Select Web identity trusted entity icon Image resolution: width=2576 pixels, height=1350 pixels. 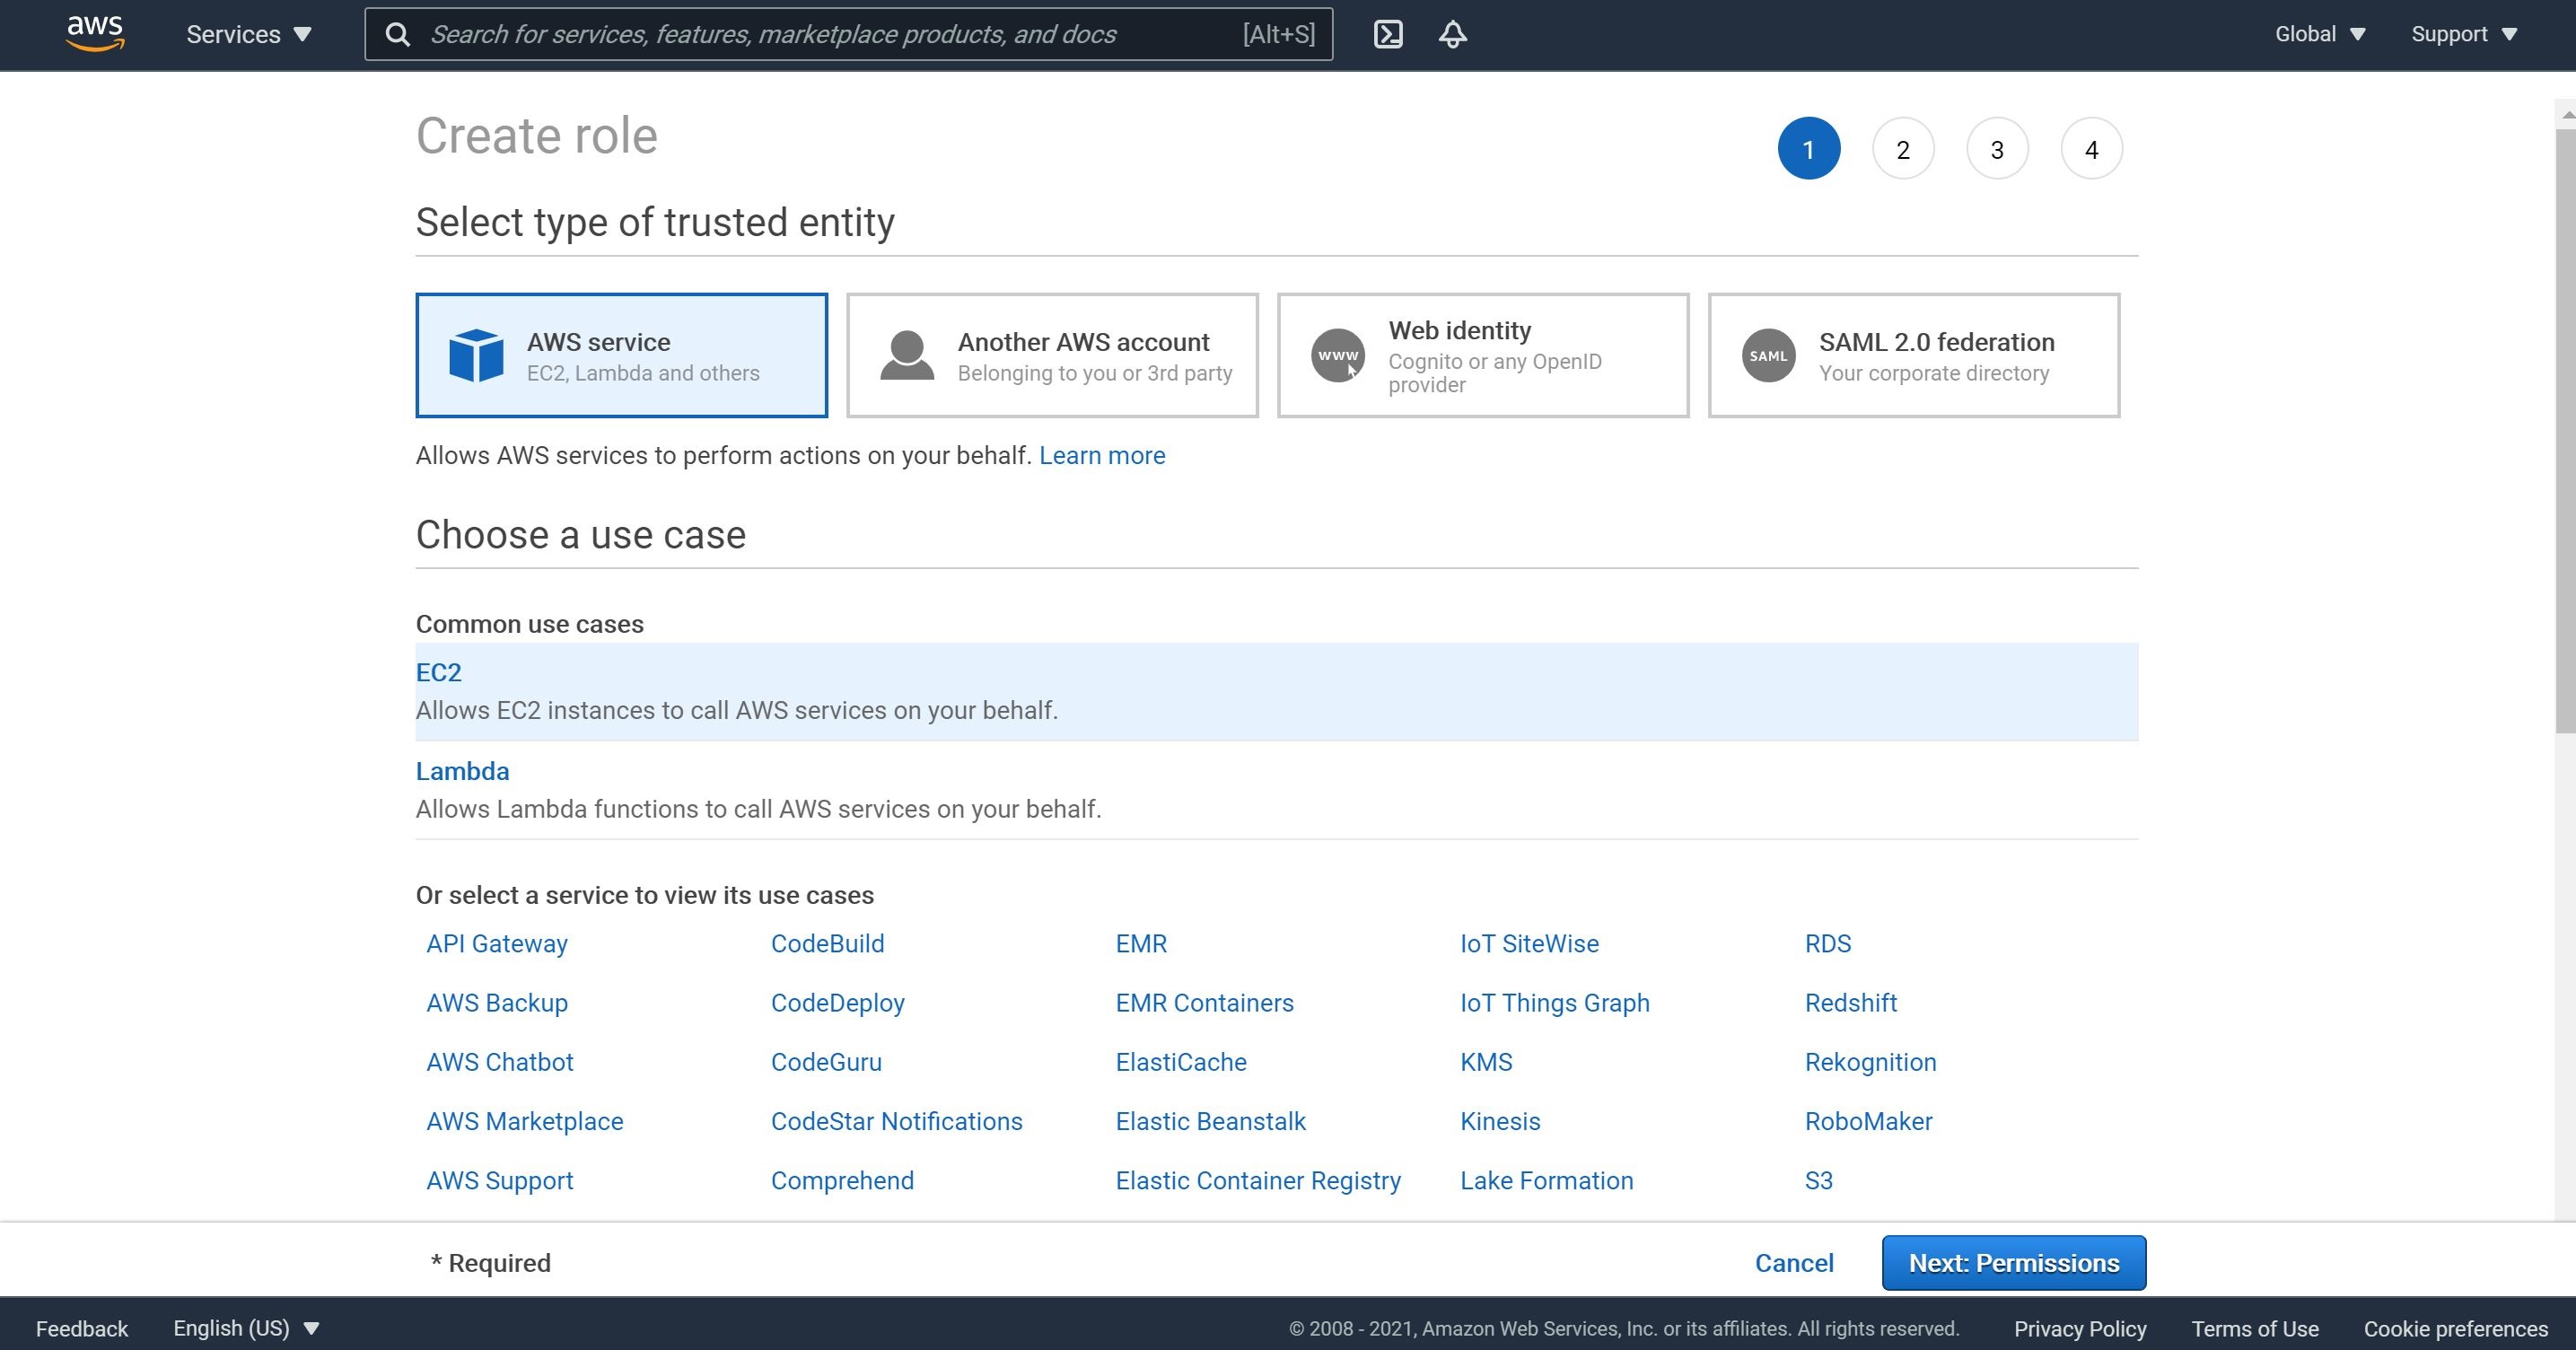(1336, 353)
